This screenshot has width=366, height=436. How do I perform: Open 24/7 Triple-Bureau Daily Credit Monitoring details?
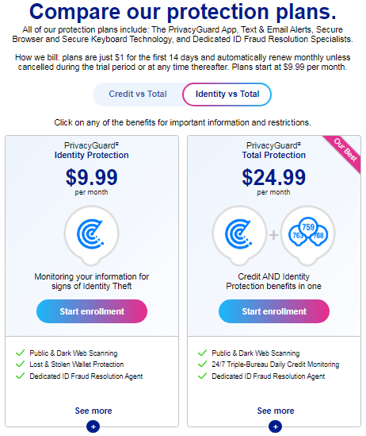tap(276, 365)
